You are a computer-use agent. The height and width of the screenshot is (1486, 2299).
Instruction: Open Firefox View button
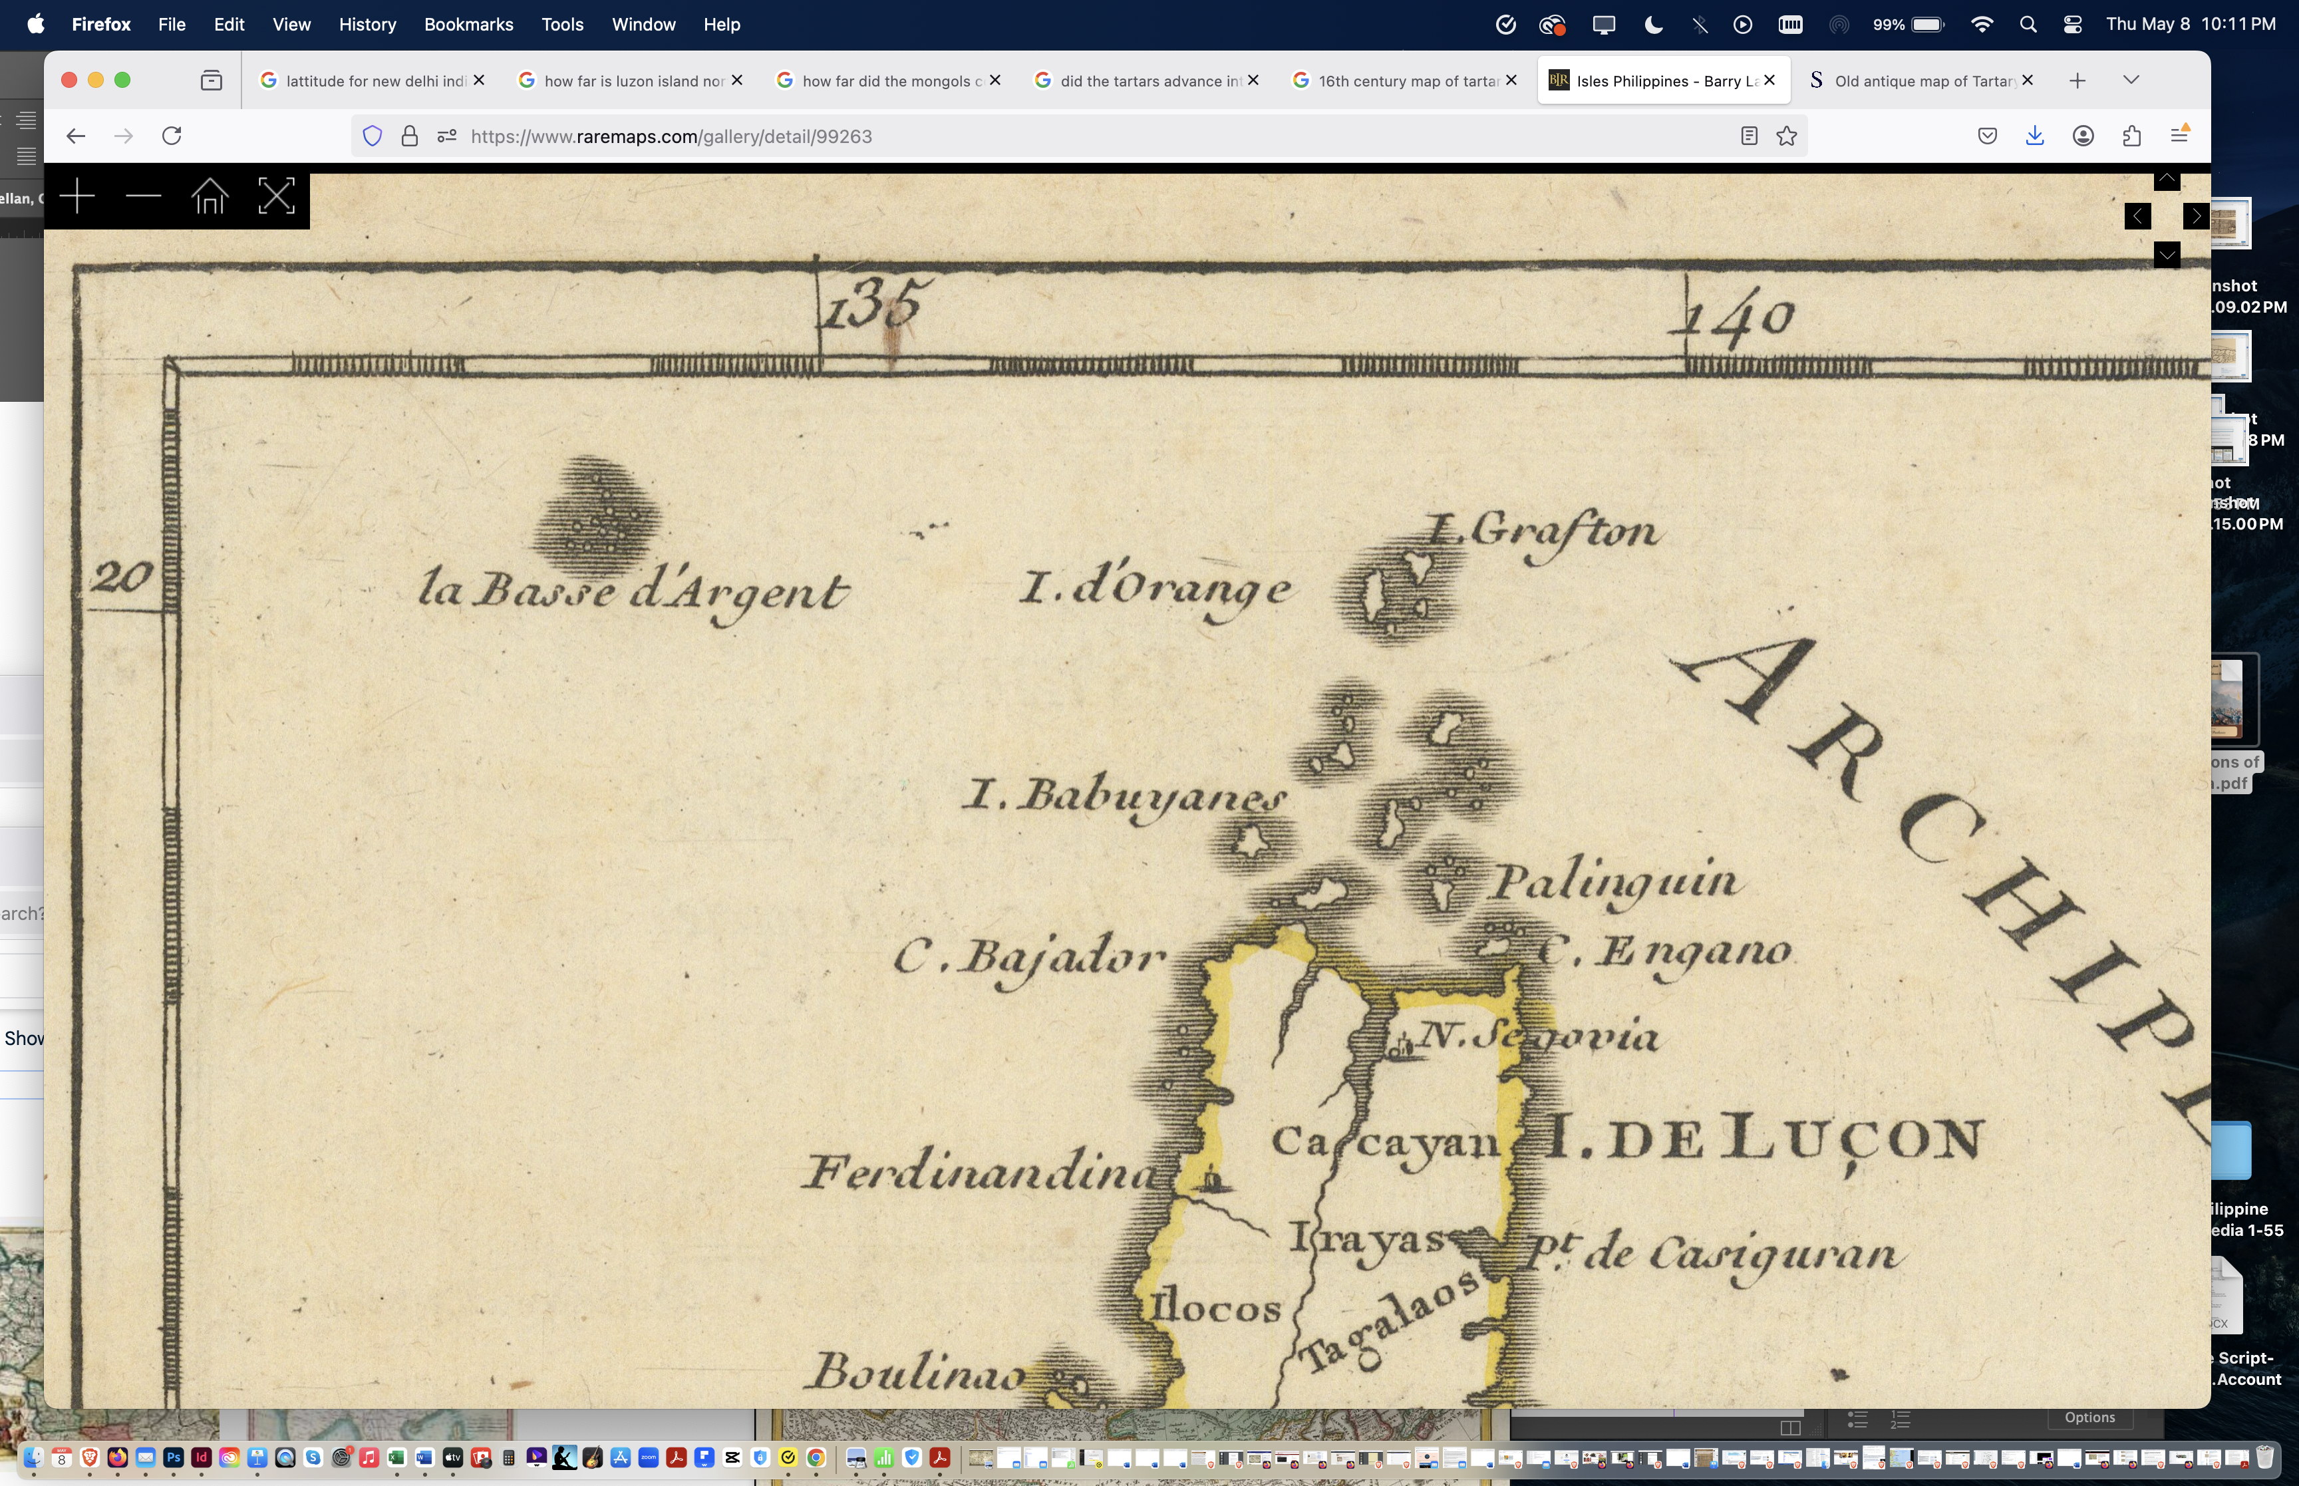pos(212,80)
